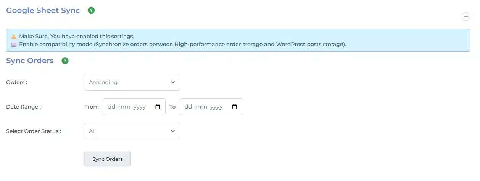Screen dimensions: 480x181
Task: Open the From date calendar picker icon
Action: [158, 107]
